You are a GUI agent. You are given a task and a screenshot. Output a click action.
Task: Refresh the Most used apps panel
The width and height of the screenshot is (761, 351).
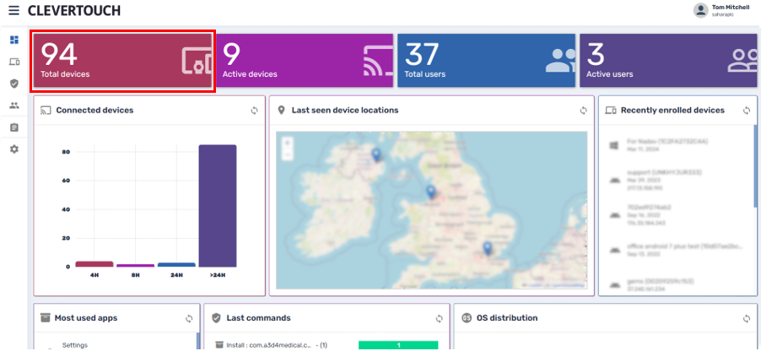[x=189, y=318]
